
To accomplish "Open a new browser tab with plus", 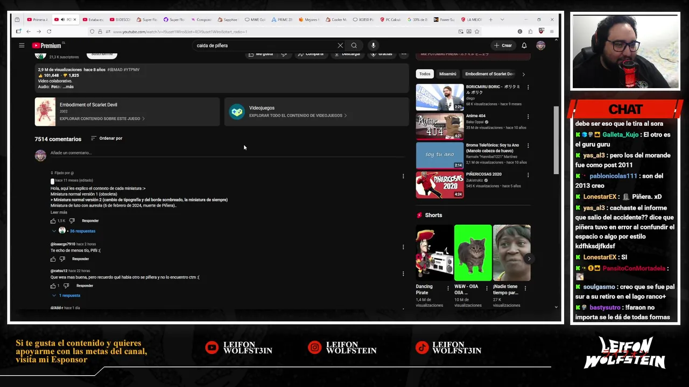I will [x=490, y=19].
